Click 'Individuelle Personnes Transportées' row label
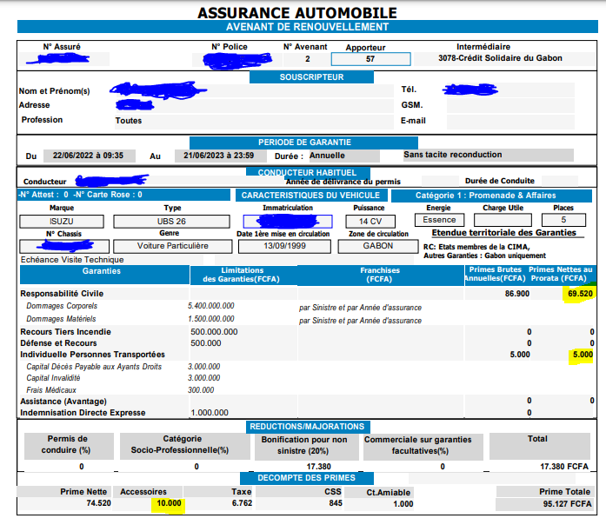Image resolution: width=606 pixels, height=518 pixels. pyautogui.click(x=92, y=355)
